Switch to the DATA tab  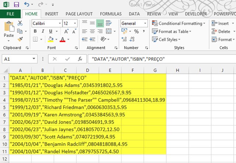(x=134, y=14)
